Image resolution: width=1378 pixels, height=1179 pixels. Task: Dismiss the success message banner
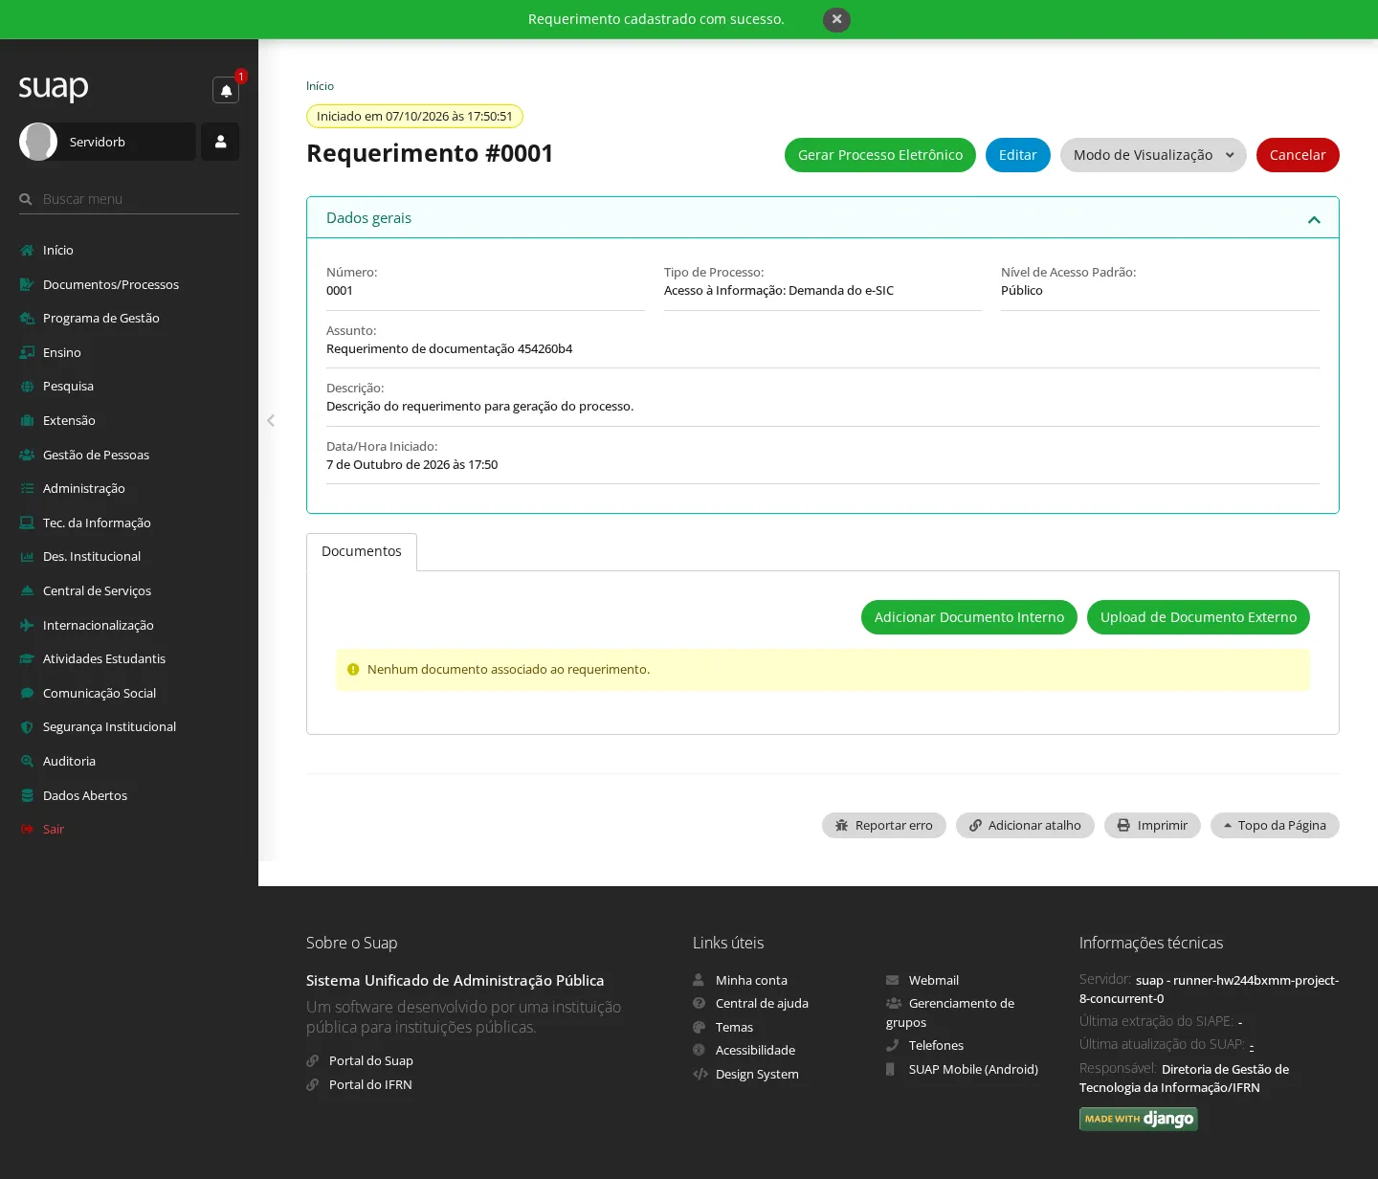pos(836,19)
